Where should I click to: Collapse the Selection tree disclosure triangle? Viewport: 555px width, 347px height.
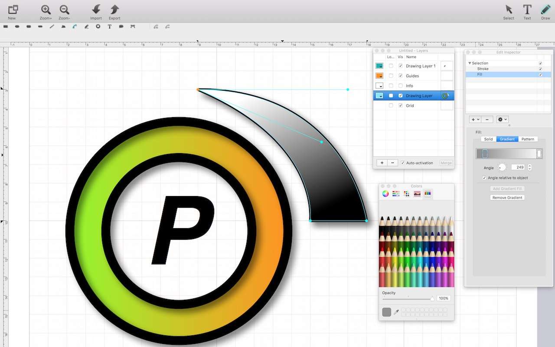(470, 63)
